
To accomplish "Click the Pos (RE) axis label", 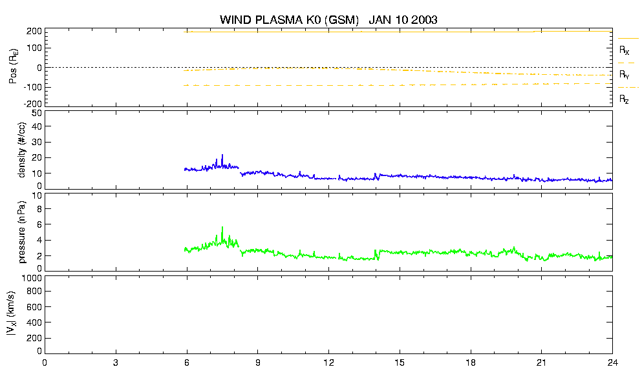I will point(13,67).
